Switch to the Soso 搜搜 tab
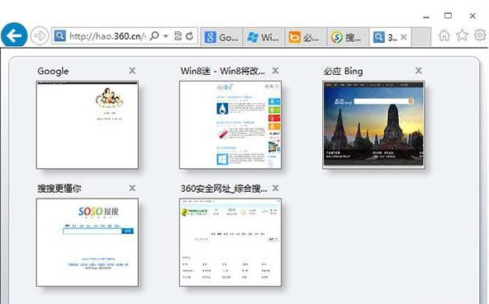The image size is (489, 304). (x=348, y=37)
